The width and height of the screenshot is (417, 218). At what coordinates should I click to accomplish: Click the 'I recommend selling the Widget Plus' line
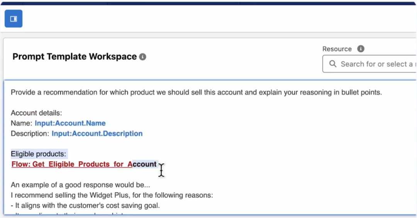[112, 195]
